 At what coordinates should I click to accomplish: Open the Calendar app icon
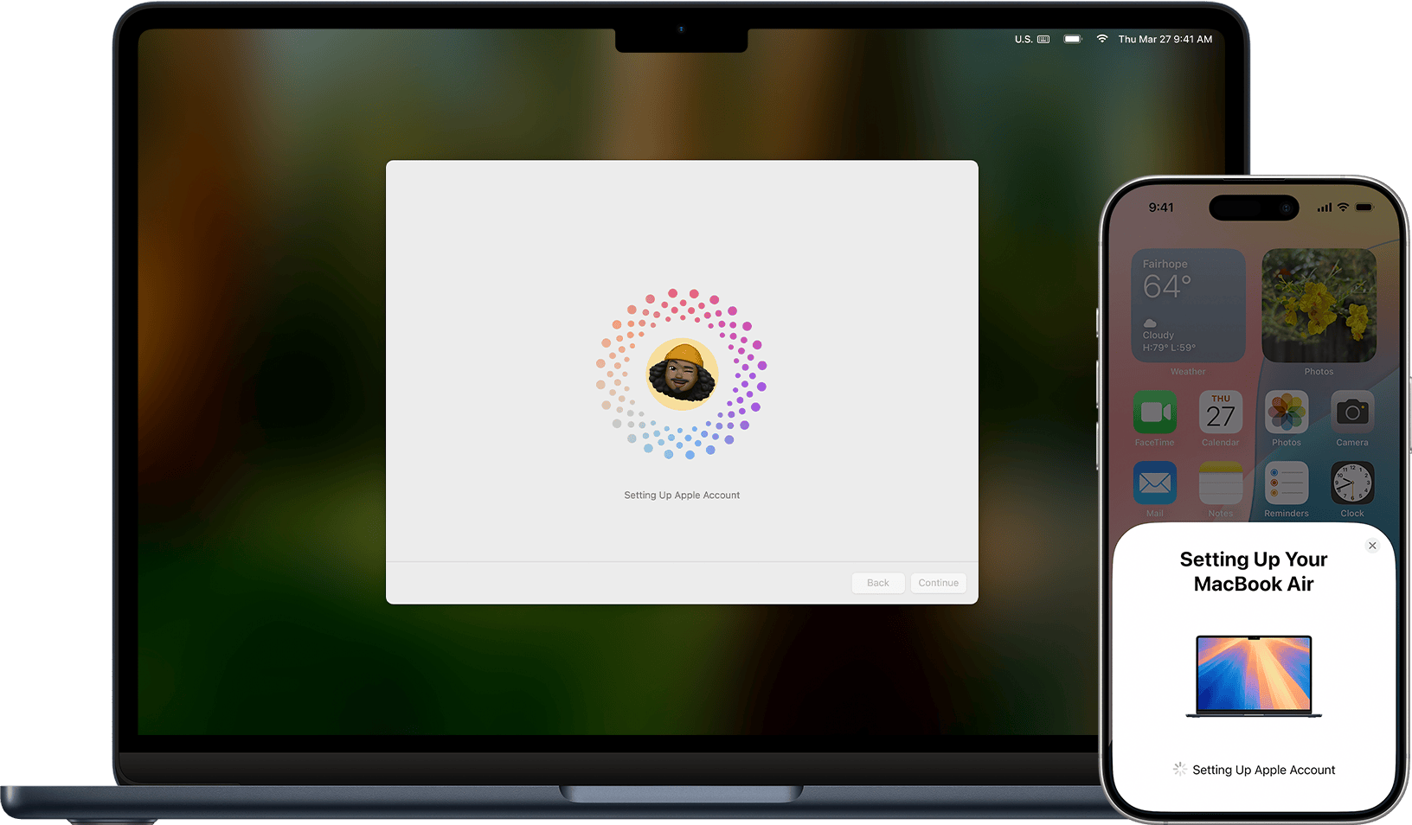click(x=1220, y=412)
